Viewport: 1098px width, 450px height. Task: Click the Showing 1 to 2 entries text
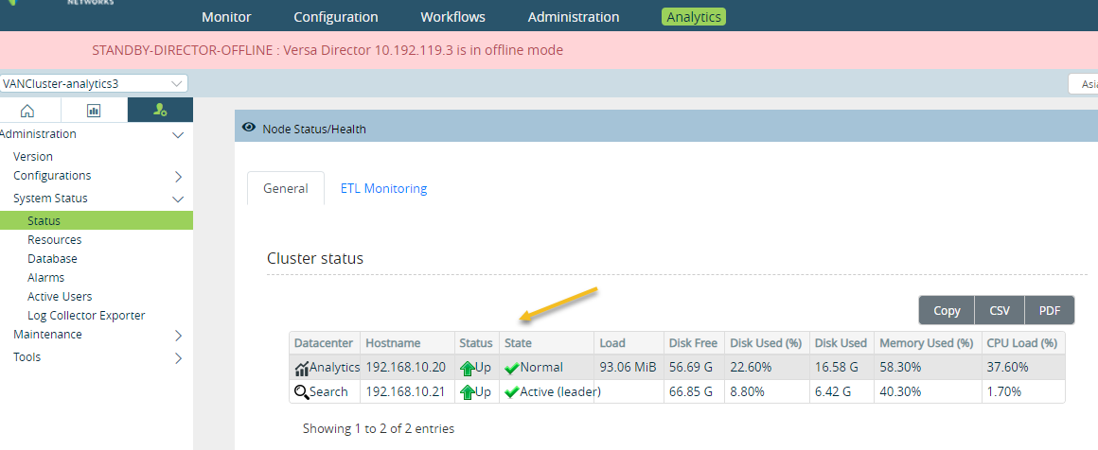click(x=378, y=428)
